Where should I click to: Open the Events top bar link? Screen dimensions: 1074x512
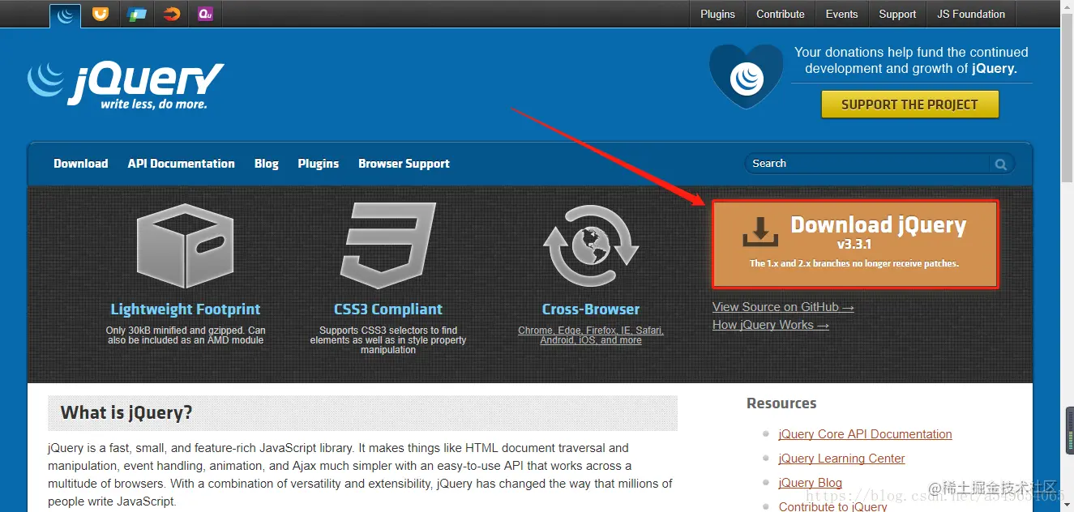[841, 15]
